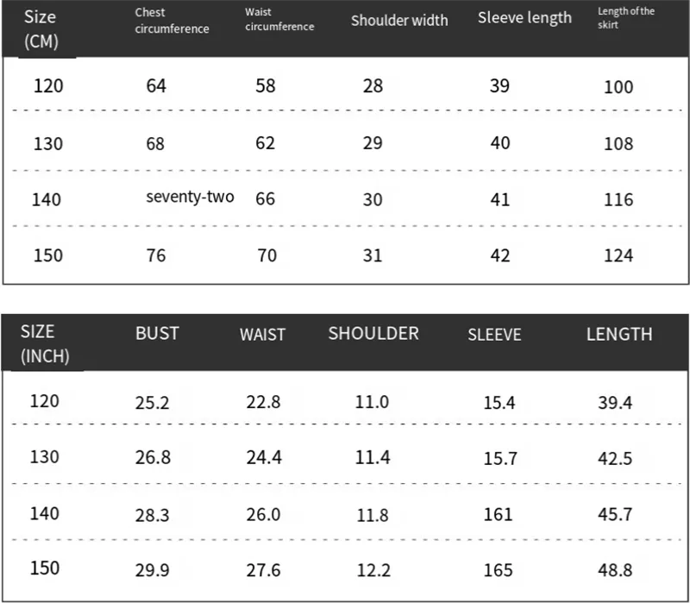Click the 'seventy-two' chest value
690x603 pixels.
coord(190,197)
